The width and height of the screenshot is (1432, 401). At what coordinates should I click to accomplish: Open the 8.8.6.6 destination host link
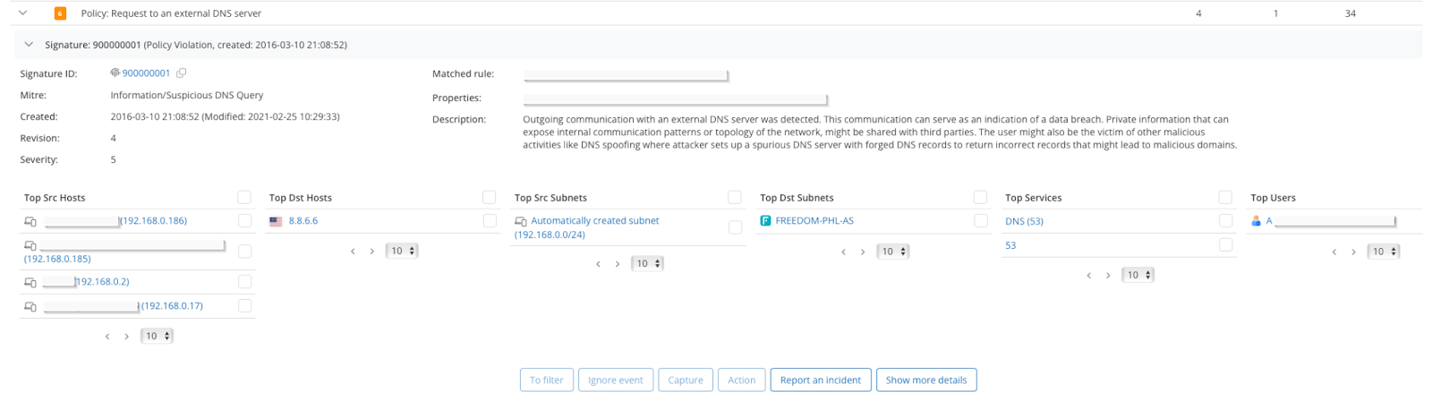tap(303, 221)
